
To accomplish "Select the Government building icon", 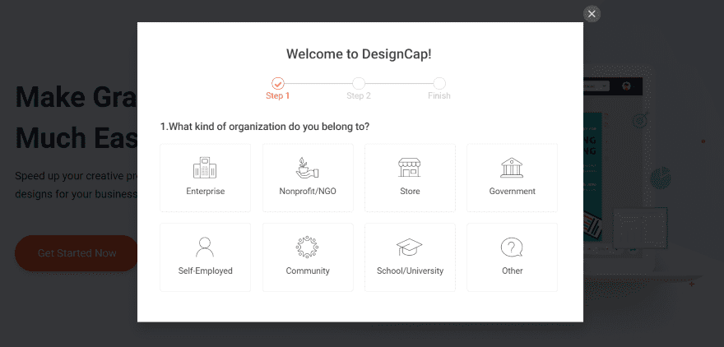I will click(x=512, y=169).
